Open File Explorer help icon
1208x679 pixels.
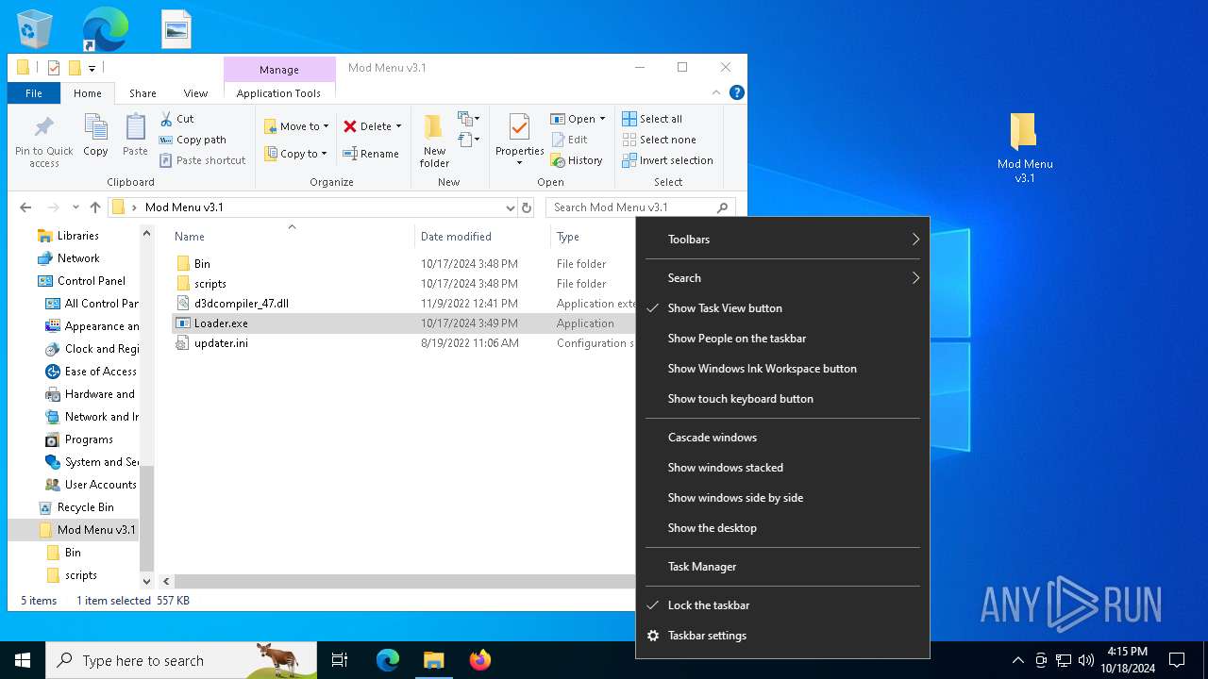point(737,92)
